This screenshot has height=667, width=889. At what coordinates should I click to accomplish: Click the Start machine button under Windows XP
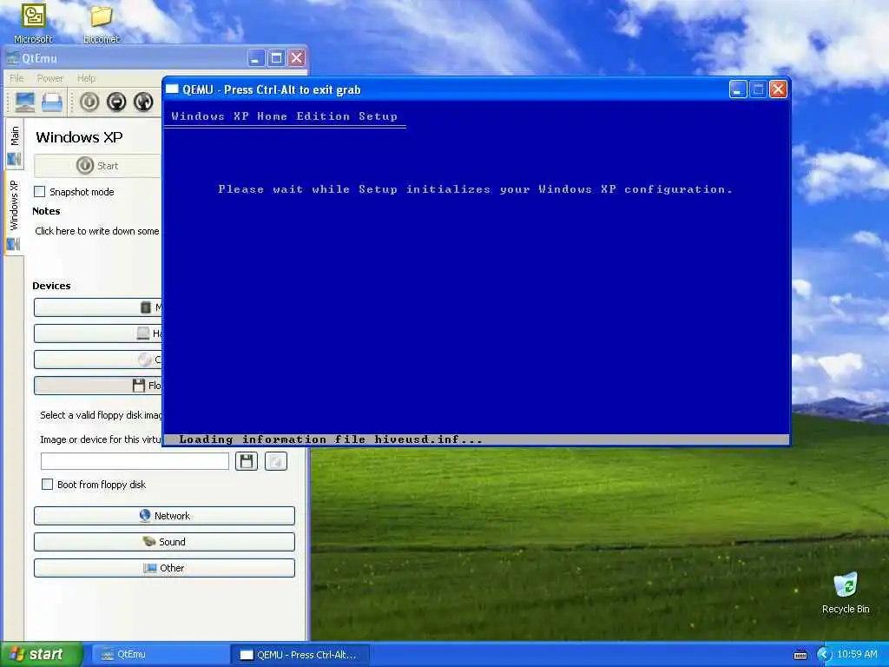(97, 166)
